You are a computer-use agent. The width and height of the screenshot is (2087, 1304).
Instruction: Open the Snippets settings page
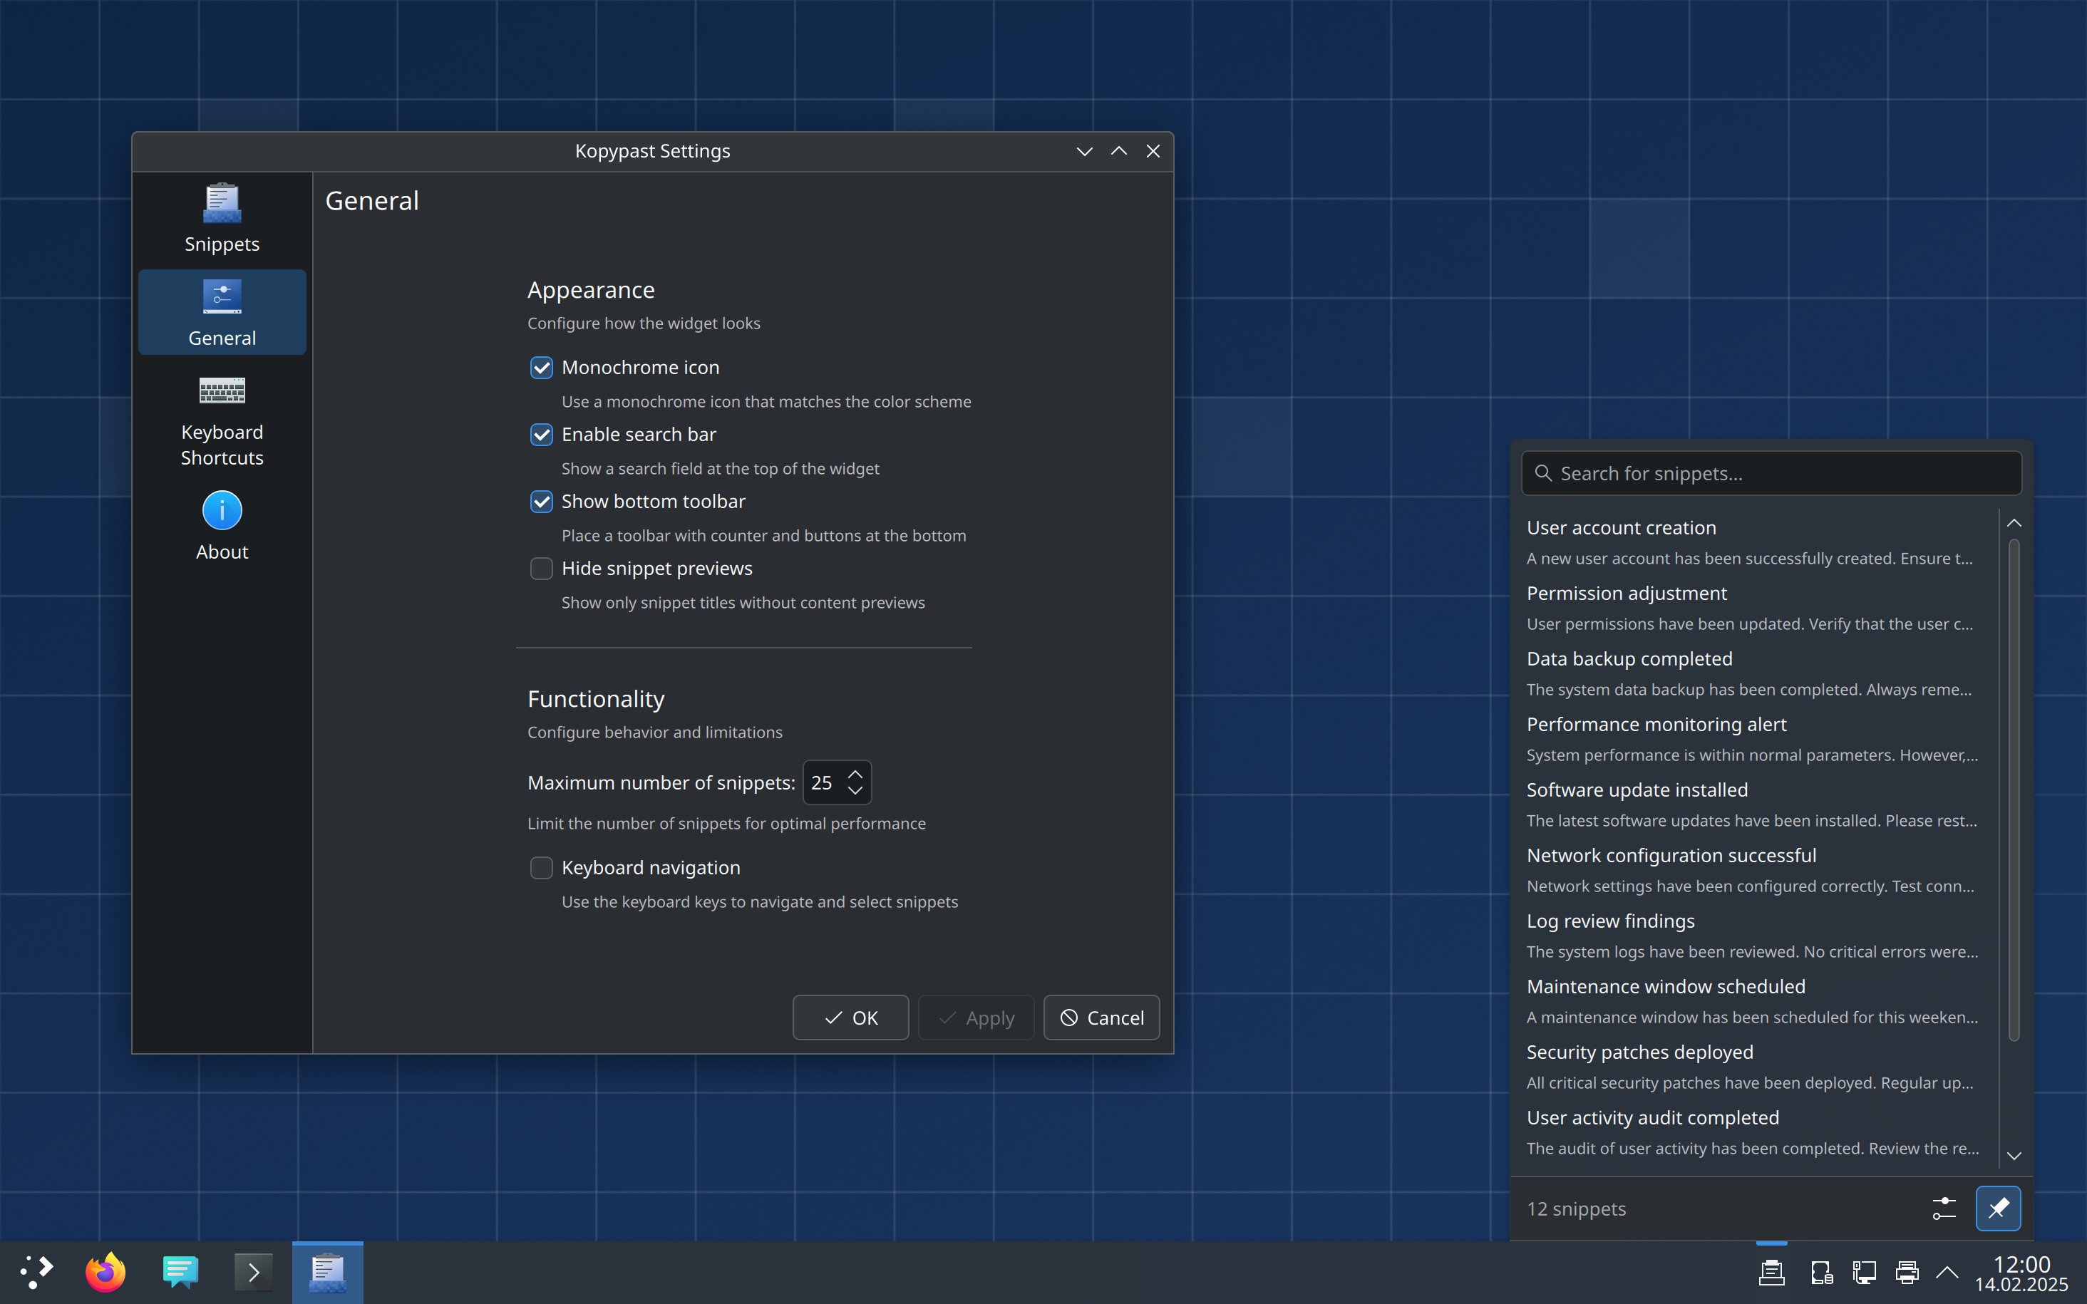pyautogui.click(x=222, y=219)
